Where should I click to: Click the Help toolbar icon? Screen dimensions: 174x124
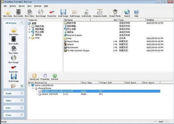[136, 13]
